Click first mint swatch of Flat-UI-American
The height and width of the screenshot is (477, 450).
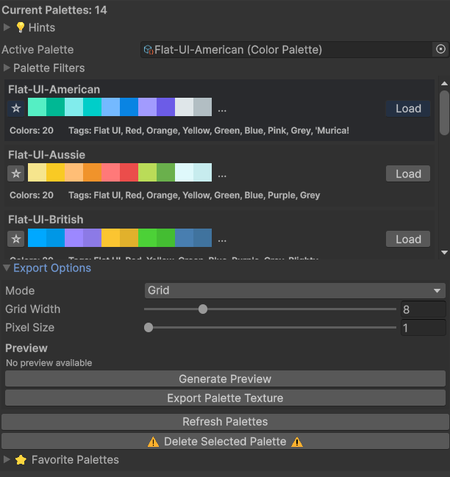click(37, 107)
